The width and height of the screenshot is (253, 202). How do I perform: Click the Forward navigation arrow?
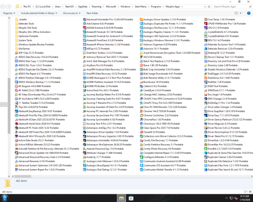pyautogui.click(x=9, y=7)
